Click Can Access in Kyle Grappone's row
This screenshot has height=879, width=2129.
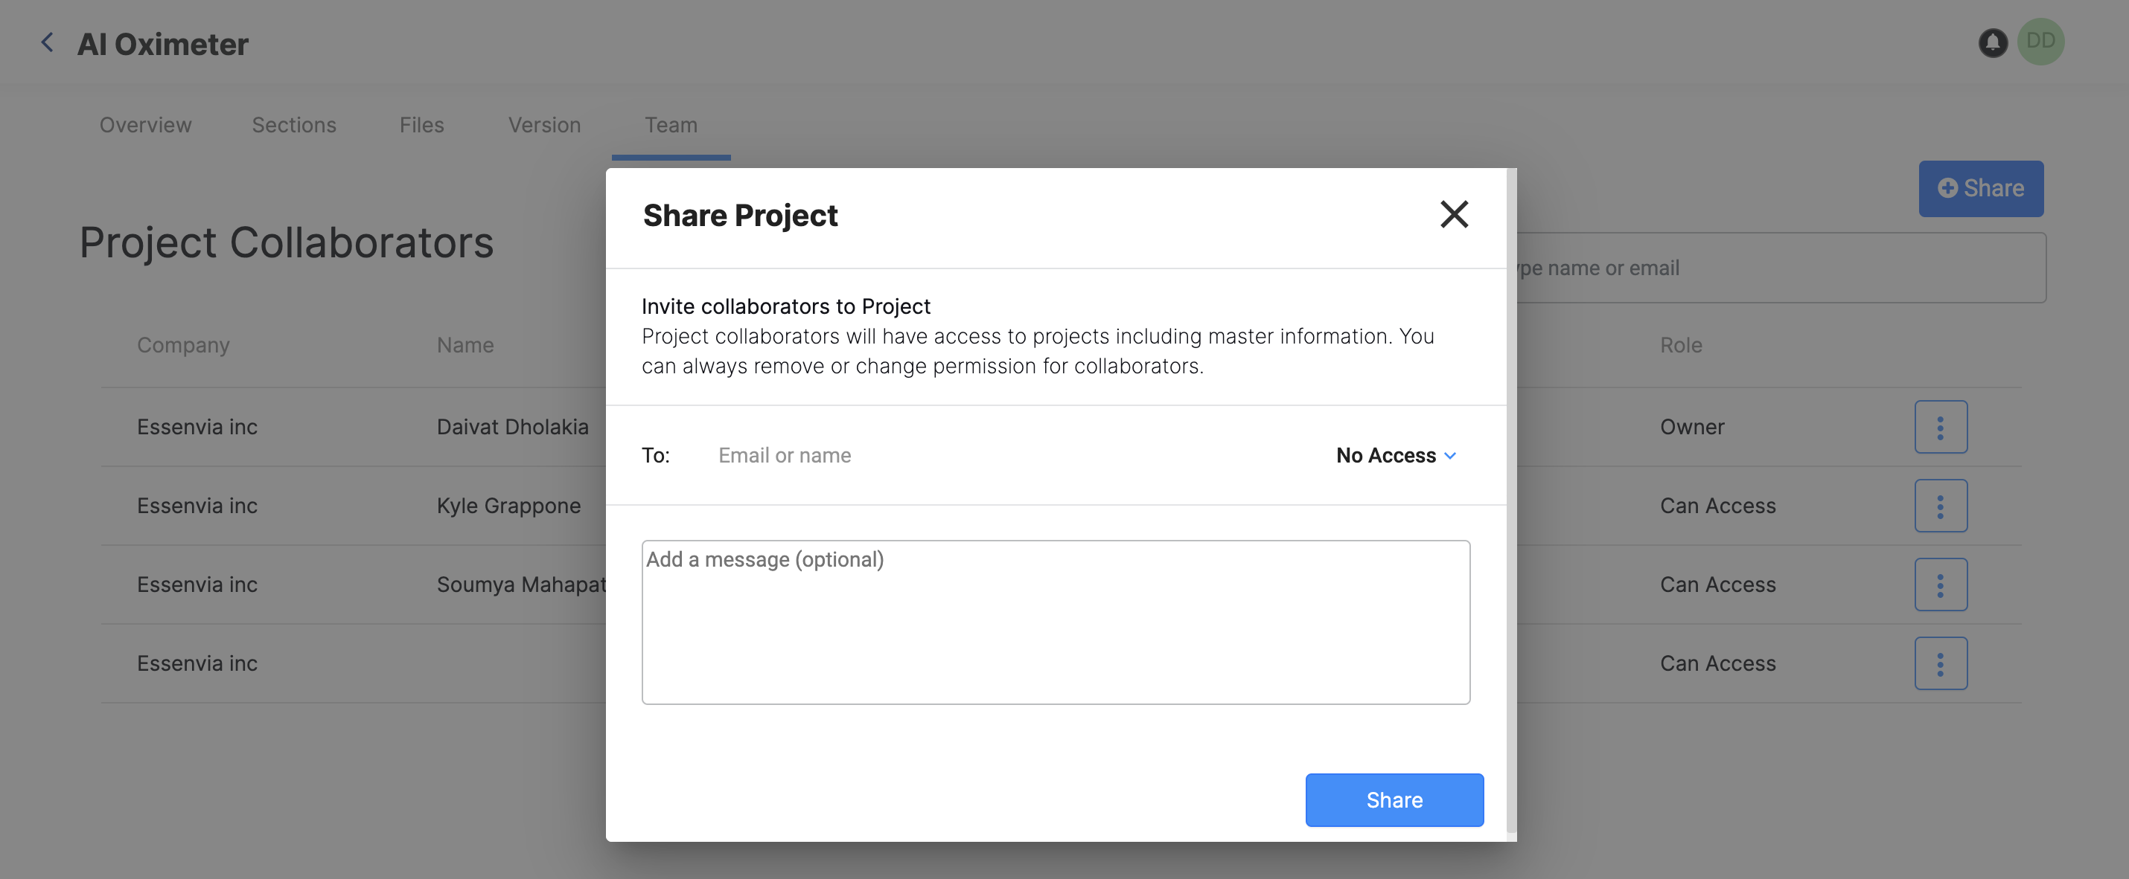coord(1717,505)
